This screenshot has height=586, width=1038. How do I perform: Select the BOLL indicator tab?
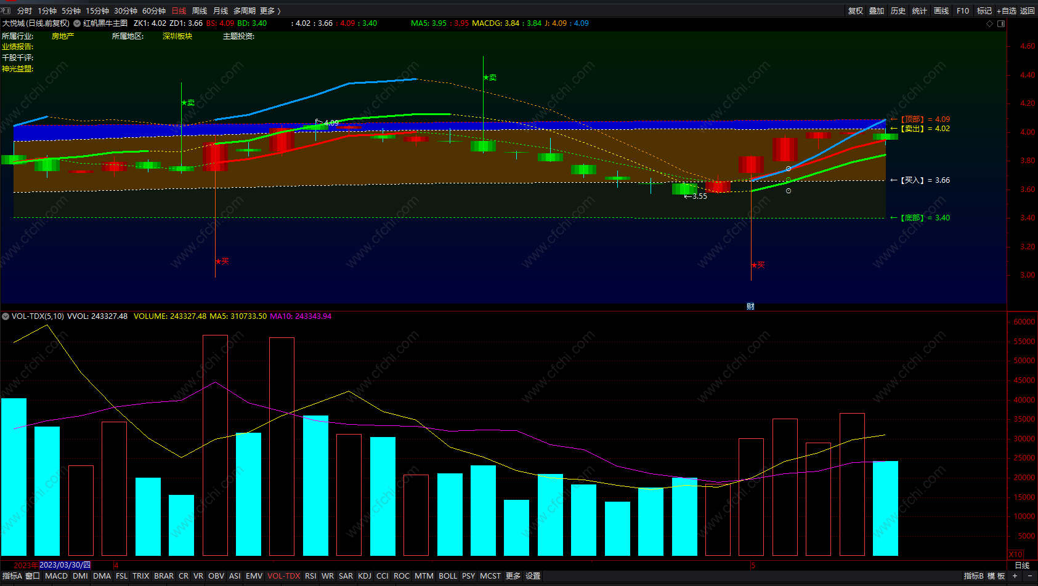pyautogui.click(x=448, y=576)
